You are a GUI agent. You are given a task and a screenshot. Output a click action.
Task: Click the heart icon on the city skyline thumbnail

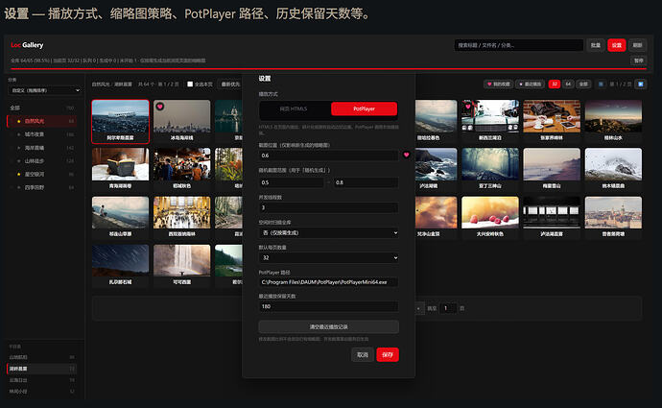pos(160,107)
